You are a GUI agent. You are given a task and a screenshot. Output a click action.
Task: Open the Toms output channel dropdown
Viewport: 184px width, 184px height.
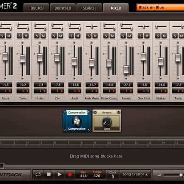(x=23, y=91)
